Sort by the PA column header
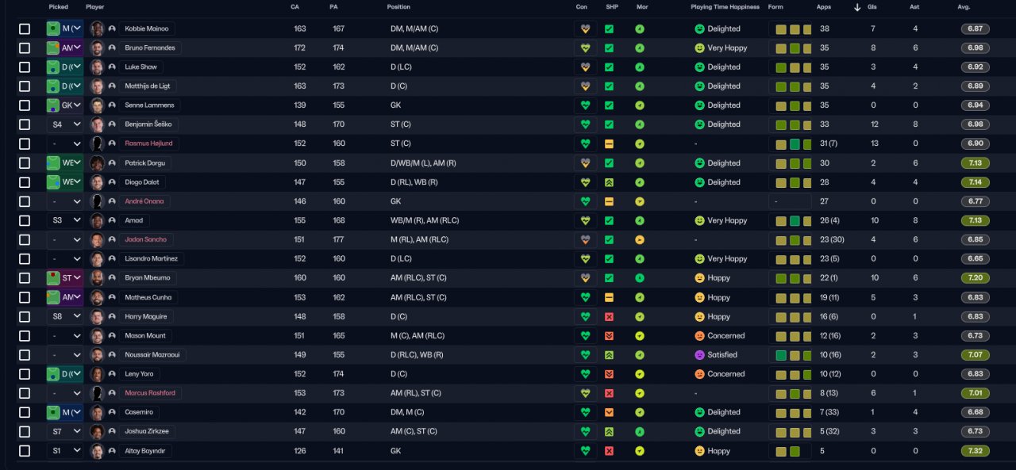The width and height of the screenshot is (1016, 470). 333,7
